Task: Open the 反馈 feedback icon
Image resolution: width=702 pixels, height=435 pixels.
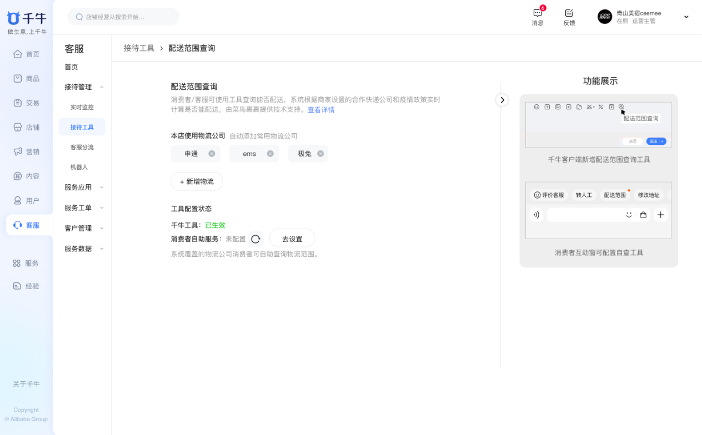Action: [569, 13]
